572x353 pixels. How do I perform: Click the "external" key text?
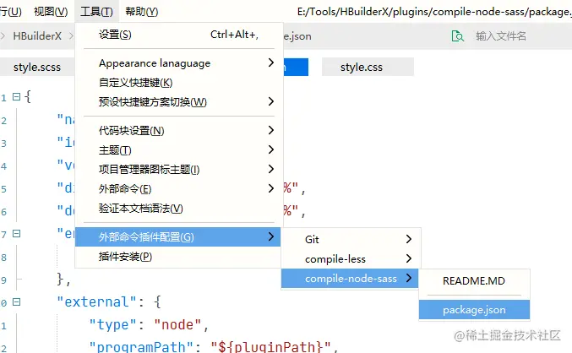96,302
